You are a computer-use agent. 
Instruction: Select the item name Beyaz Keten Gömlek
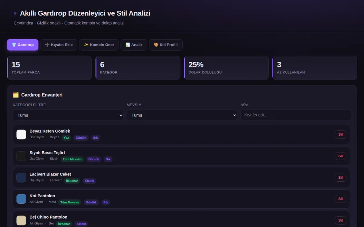[x=50, y=131]
